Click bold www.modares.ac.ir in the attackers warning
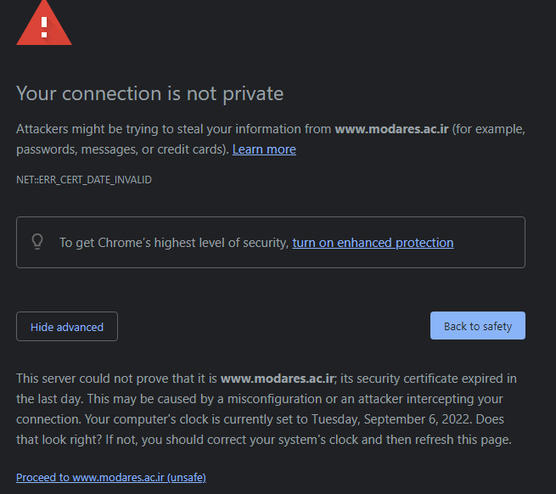Image resolution: width=556 pixels, height=494 pixels. click(x=390, y=129)
